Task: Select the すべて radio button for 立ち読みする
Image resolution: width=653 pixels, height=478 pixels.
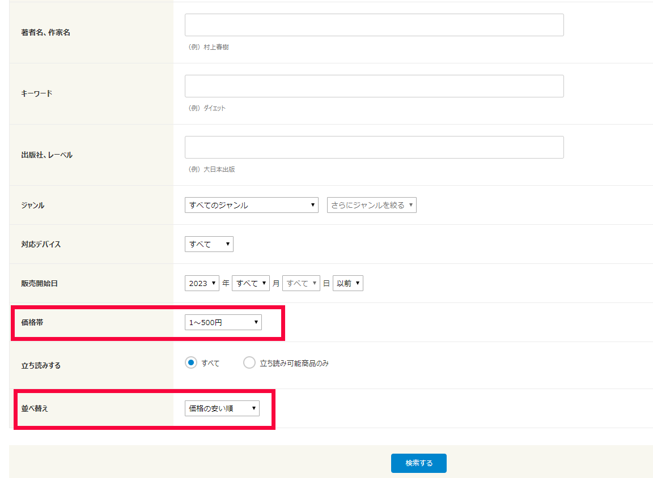Action: click(191, 363)
